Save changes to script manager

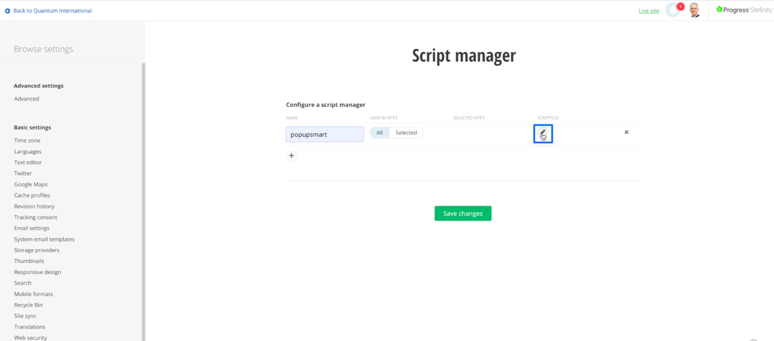pos(463,213)
